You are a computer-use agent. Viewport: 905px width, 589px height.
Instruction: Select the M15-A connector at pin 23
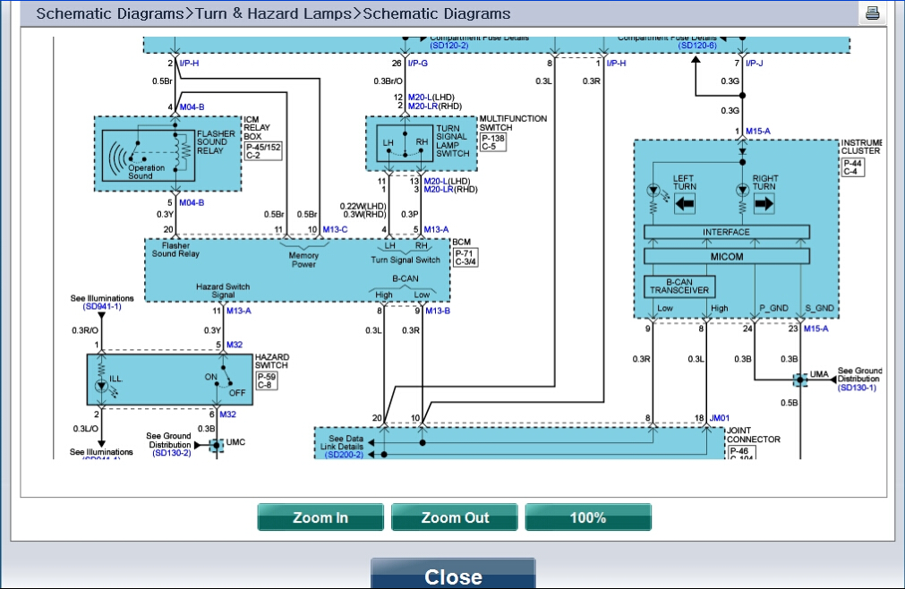click(816, 329)
